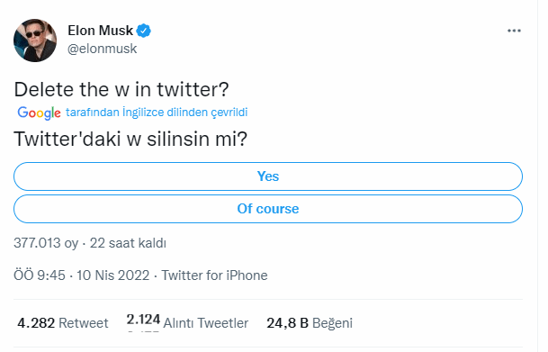
Task: Click the 'Beğeni' label beside 24,8 B
Action: pos(332,323)
